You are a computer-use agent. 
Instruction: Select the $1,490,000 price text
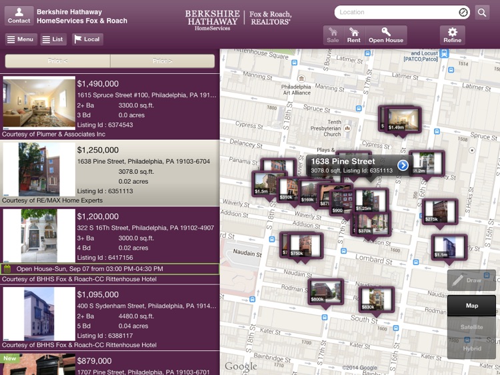coord(98,84)
